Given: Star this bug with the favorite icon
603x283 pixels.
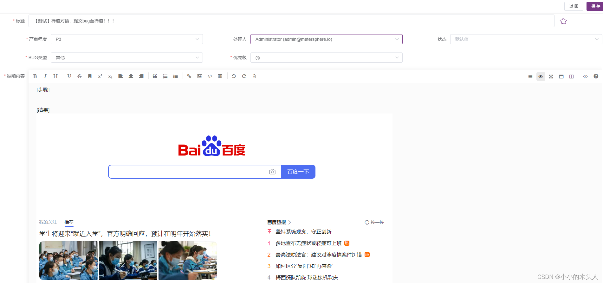Looking at the screenshot, I should [x=563, y=21].
